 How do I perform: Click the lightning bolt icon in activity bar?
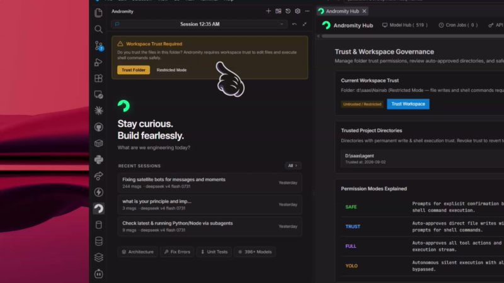[x=99, y=192]
